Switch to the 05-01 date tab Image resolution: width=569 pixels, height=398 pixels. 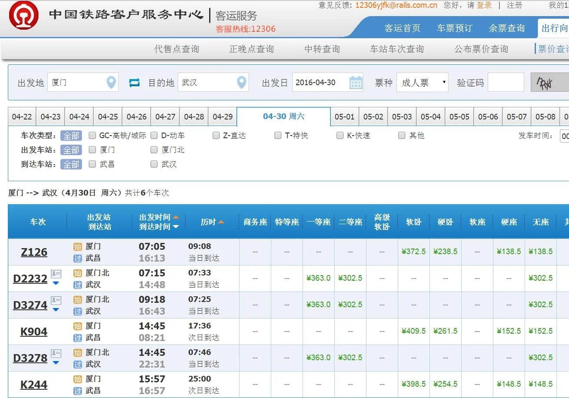(x=344, y=116)
